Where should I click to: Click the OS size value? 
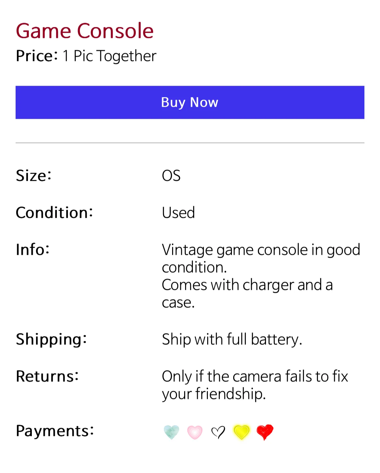pos(171,176)
